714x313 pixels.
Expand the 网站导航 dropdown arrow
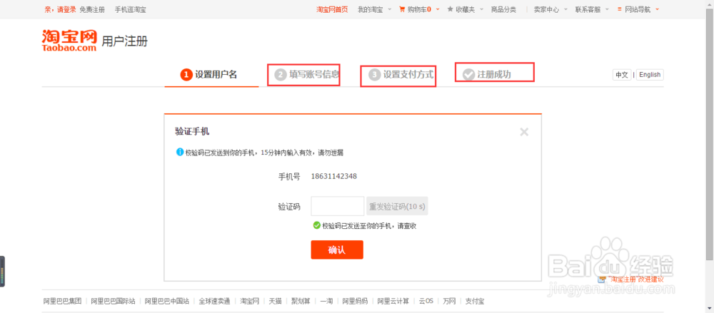point(657,9)
